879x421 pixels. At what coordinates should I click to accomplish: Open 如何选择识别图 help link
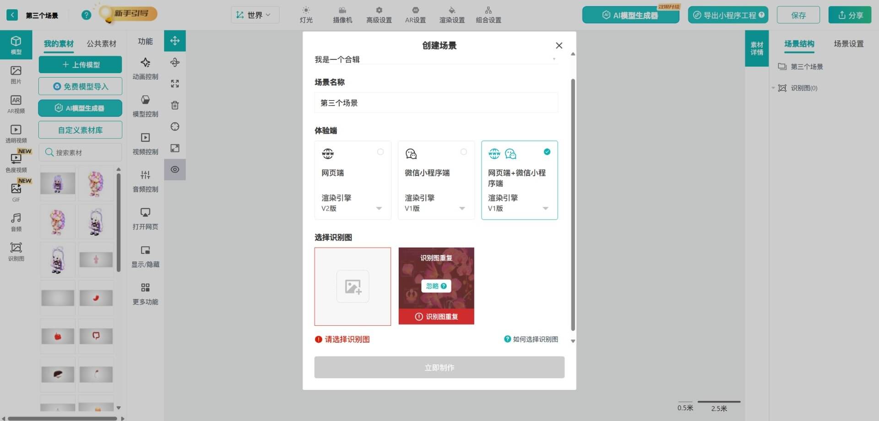click(531, 339)
